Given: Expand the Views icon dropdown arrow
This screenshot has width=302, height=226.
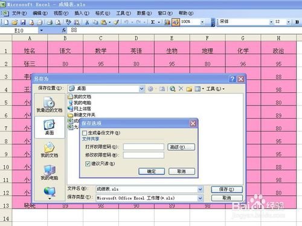Looking at the screenshot, I should 203,89.
